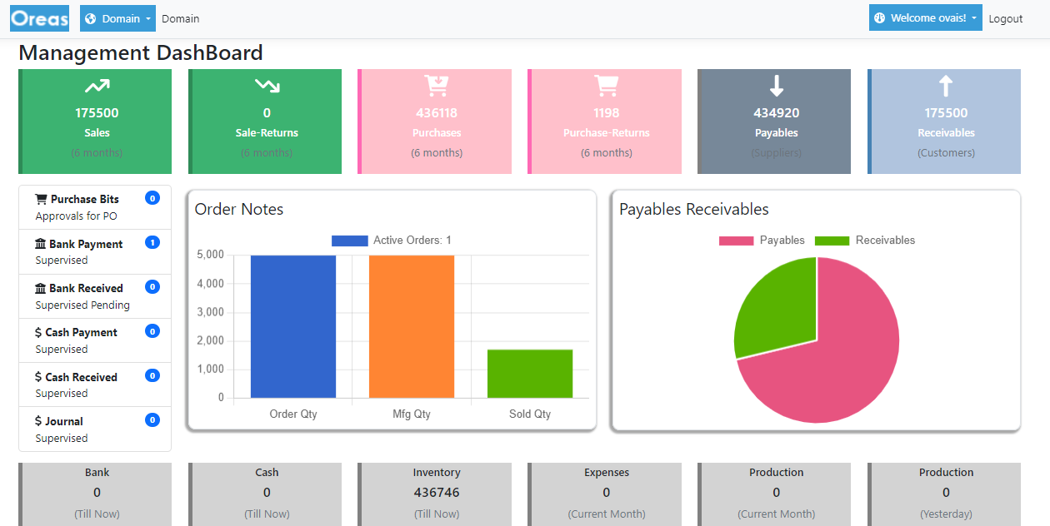This screenshot has width=1050, height=526.
Task: Toggle Receivables legend item in pie chart
Action: 864,241
